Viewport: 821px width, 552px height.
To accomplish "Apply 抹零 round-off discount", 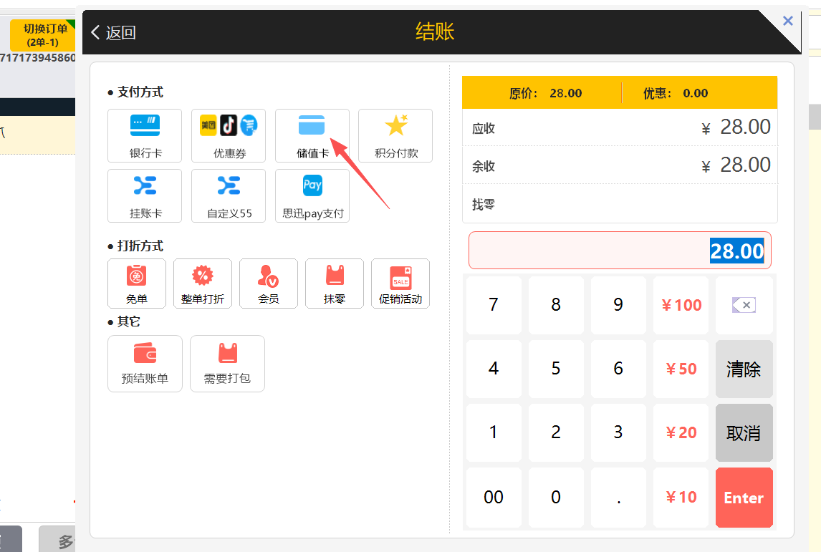I will click(334, 284).
